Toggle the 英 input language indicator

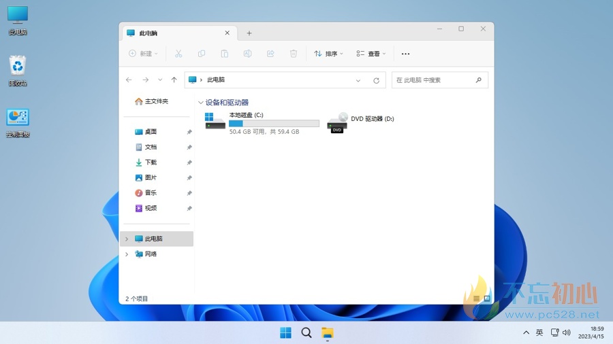pos(539,332)
